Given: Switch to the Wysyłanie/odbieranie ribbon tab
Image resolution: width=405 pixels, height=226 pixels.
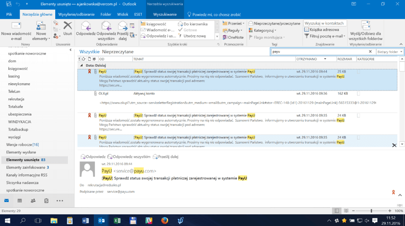Looking at the screenshot, I should click(76, 15).
